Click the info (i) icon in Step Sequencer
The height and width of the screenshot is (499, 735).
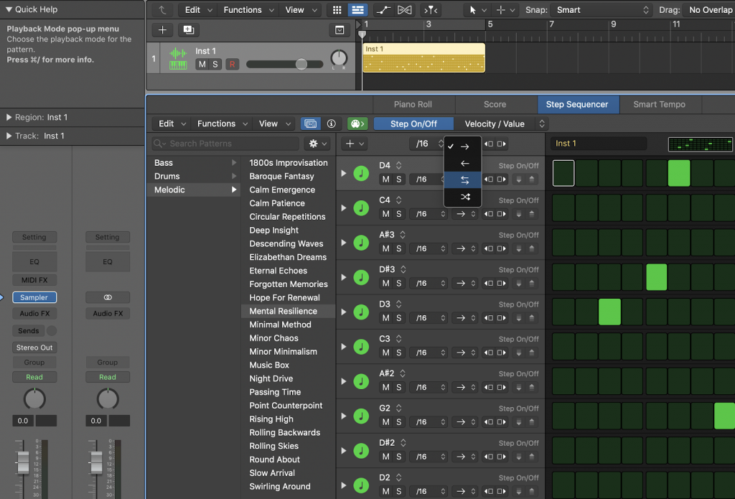(331, 123)
